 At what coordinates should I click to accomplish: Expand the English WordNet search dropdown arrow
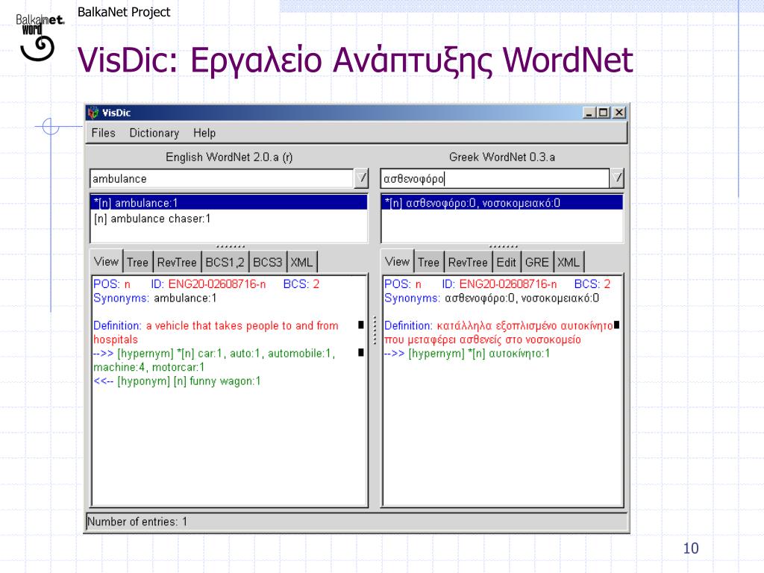(361, 179)
